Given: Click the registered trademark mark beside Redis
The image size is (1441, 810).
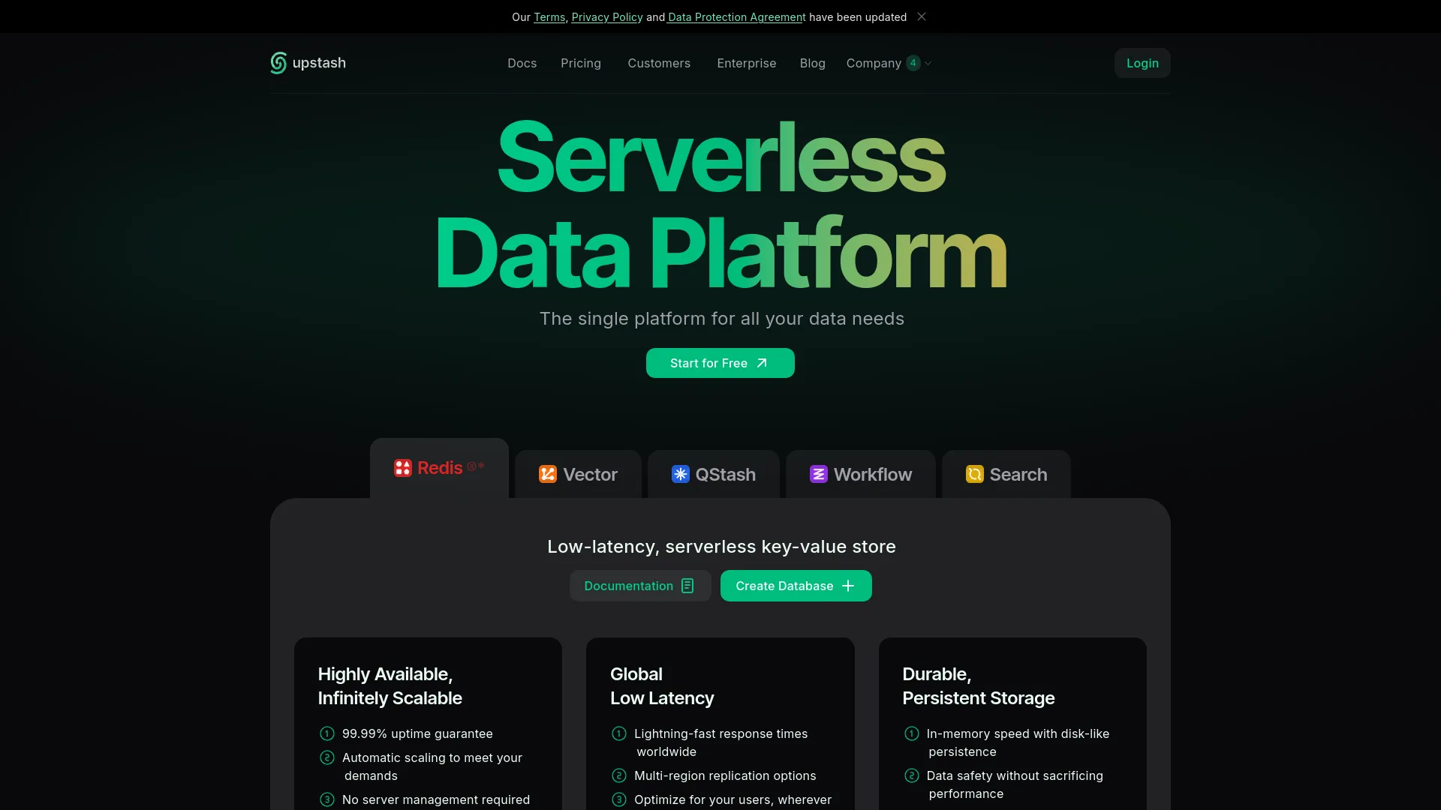Looking at the screenshot, I should pyautogui.click(x=472, y=466).
